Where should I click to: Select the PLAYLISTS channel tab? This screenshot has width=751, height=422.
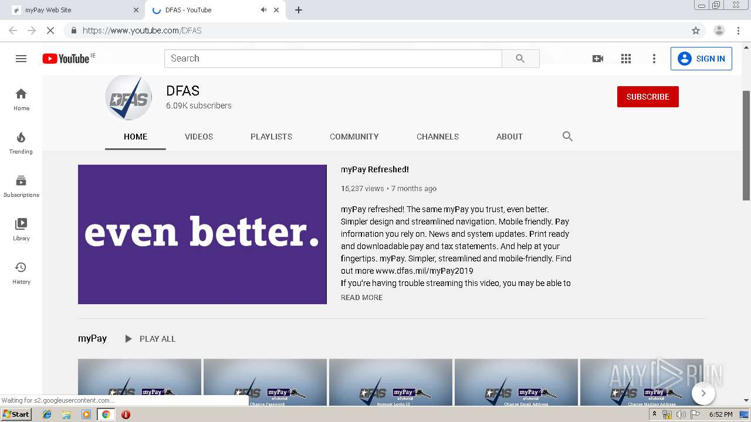[x=271, y=137]
